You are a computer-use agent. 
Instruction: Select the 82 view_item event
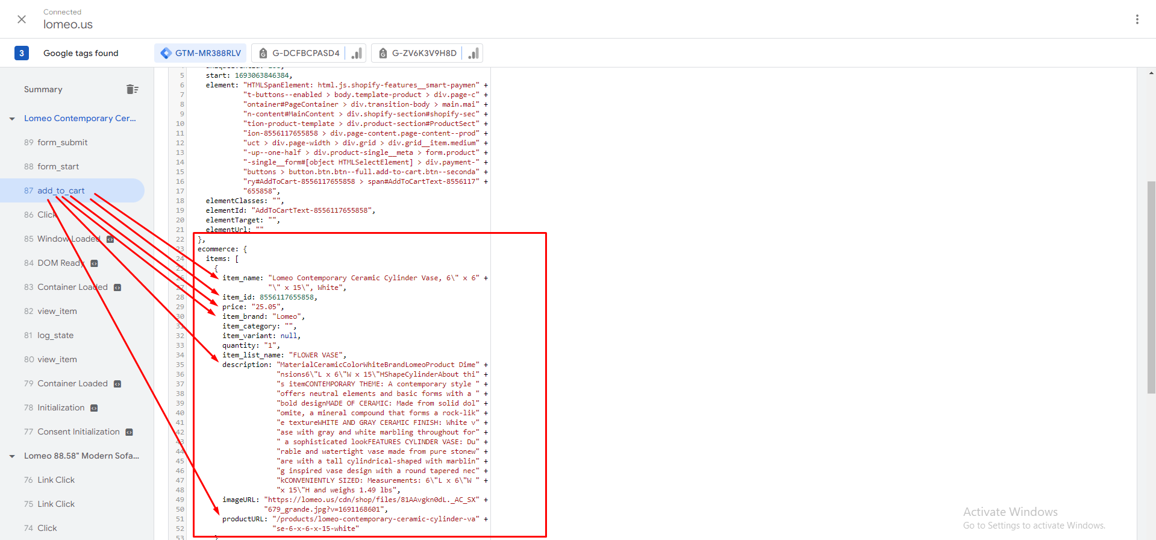tap(57, 311)
